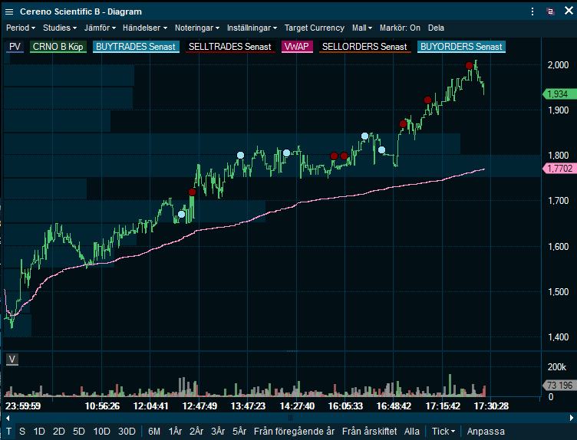Select the 5D period button

pos(79,431)
